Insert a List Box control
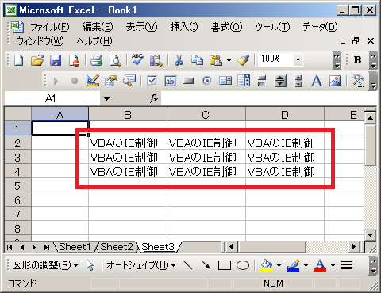Image resolution: width=381 pixels, height=293 pixels. click(225, 81)
